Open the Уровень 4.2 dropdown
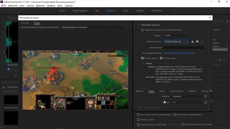The width and height of the screenshot is (230, 129). tap(188, 102)
